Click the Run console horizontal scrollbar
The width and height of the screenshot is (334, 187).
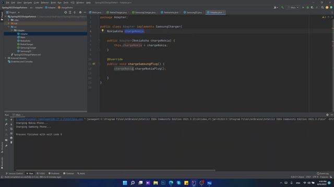[116, 170]
